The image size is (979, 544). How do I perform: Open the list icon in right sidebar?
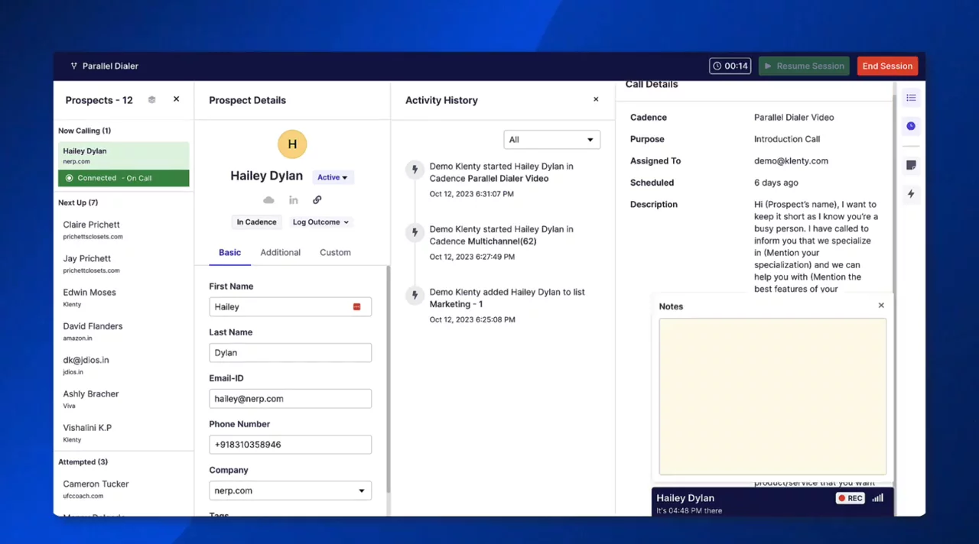click(x=911, y=98)
